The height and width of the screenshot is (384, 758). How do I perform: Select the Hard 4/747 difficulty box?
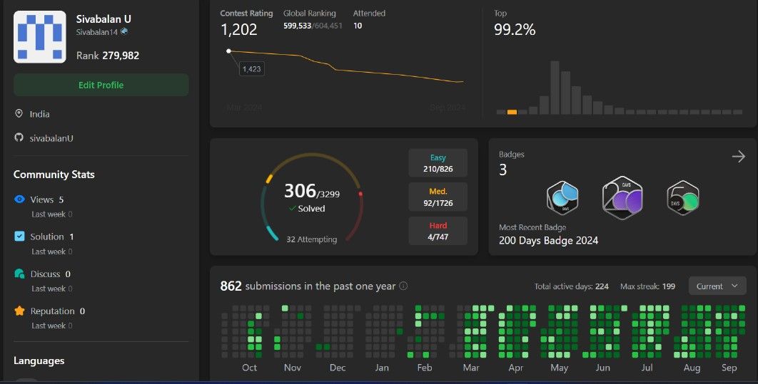click(438, 231)
